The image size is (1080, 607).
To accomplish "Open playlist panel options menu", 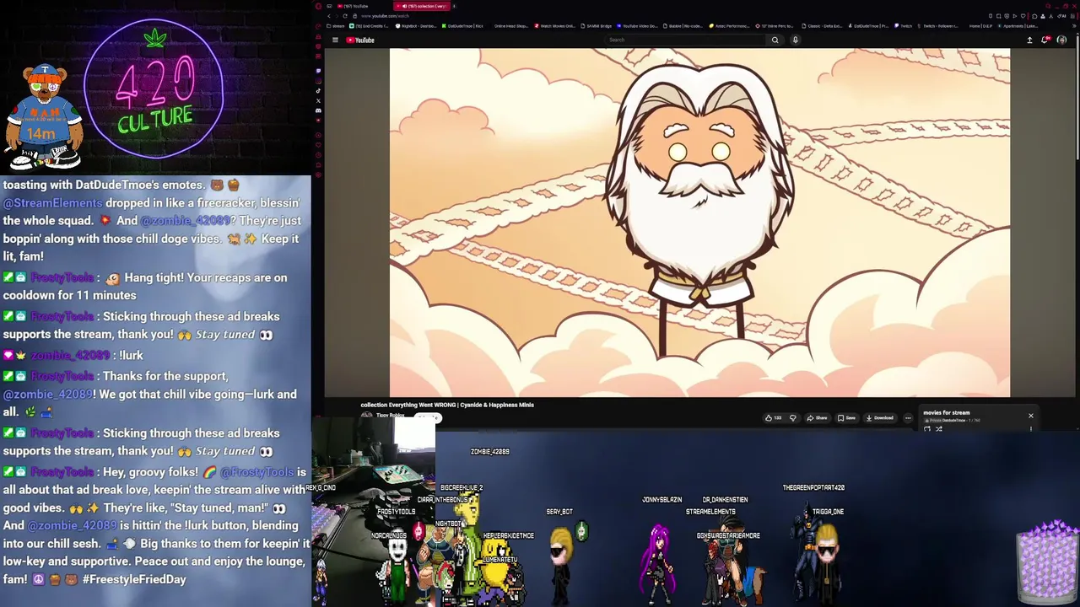I will pyautogui.click(x=1031, y=429).
